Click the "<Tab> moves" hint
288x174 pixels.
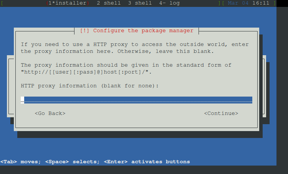(20, 162)
